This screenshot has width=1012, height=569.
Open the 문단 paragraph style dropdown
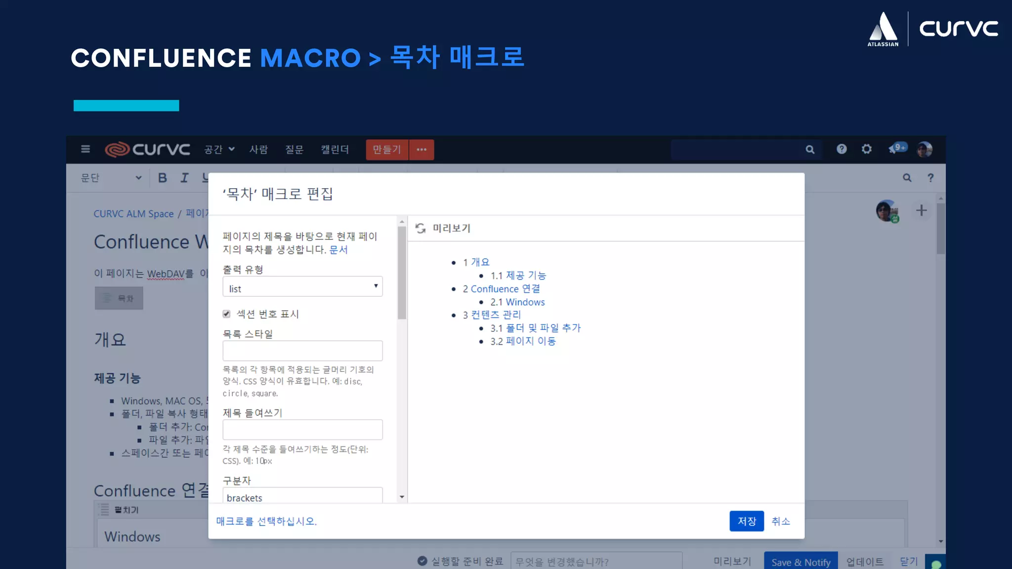(x=111, y=178)
